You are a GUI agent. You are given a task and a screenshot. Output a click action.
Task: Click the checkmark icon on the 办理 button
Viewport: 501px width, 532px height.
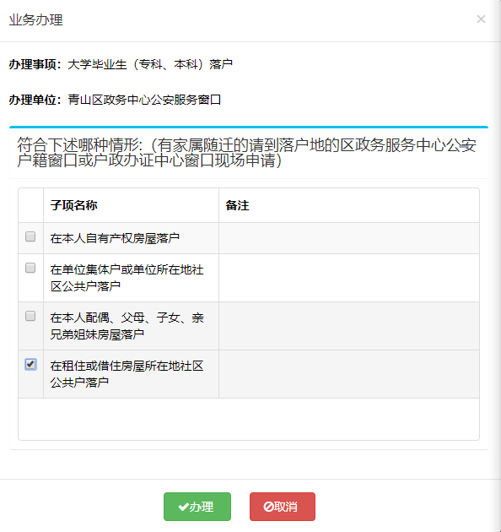pyautogui.click(x=183, y=507)
